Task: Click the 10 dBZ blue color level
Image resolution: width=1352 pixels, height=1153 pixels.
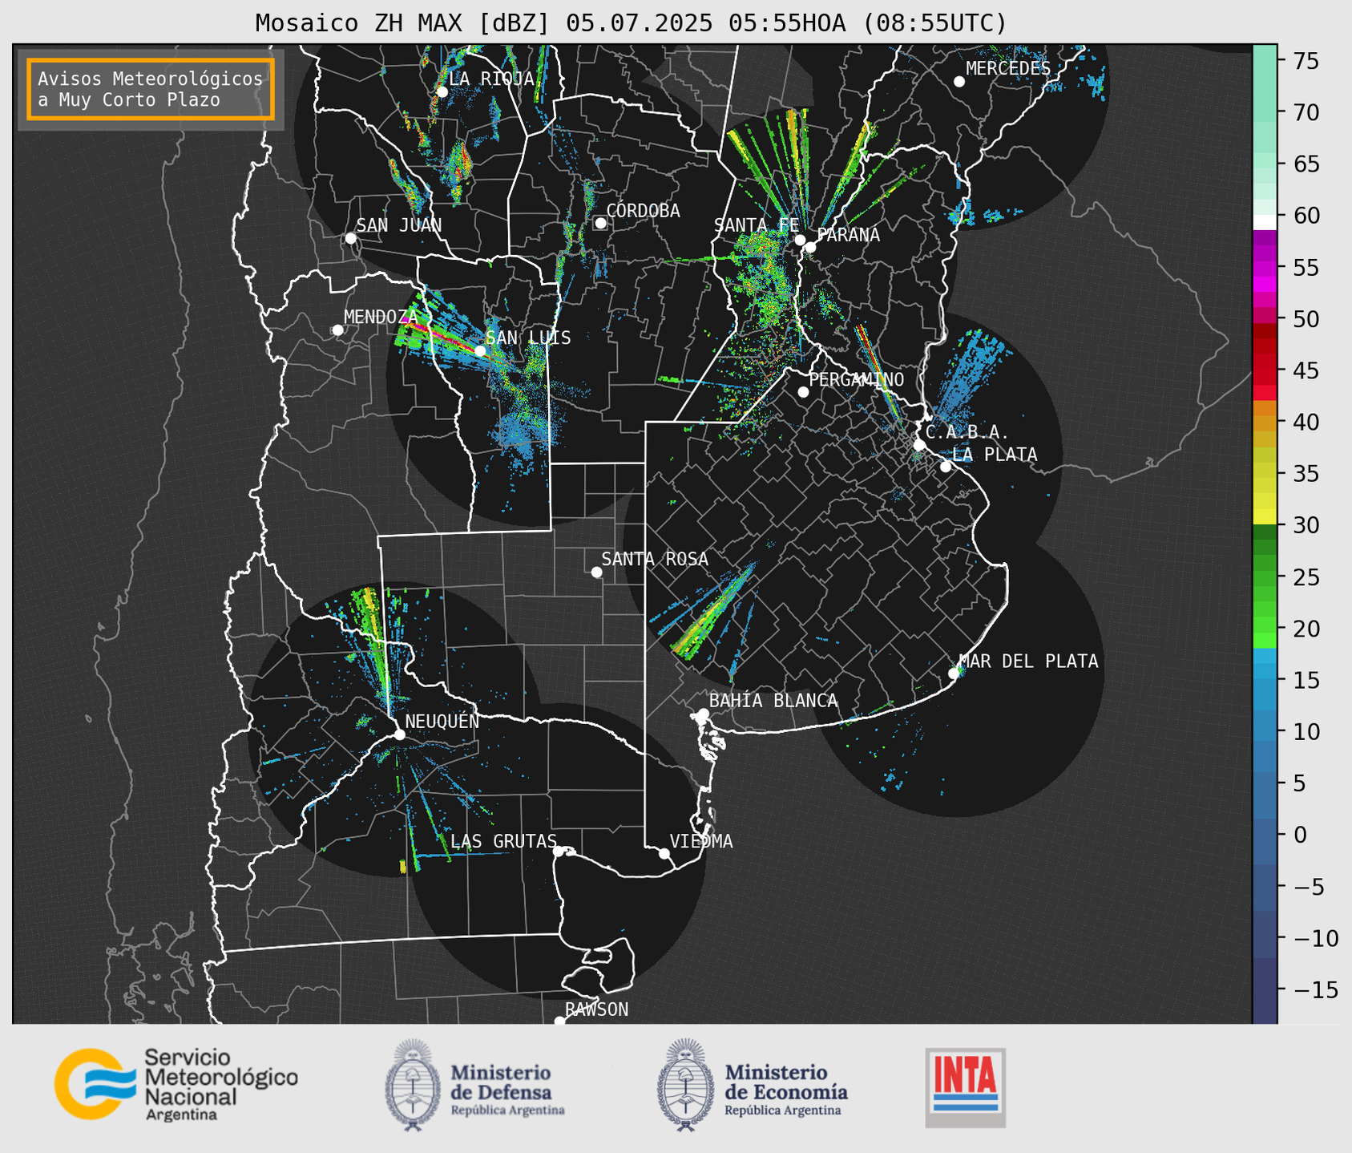Action: (1265, 731)
